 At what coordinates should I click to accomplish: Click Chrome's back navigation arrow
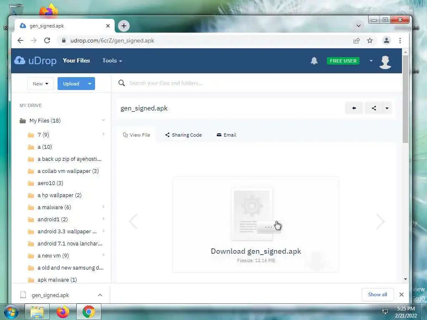[20, 40]
